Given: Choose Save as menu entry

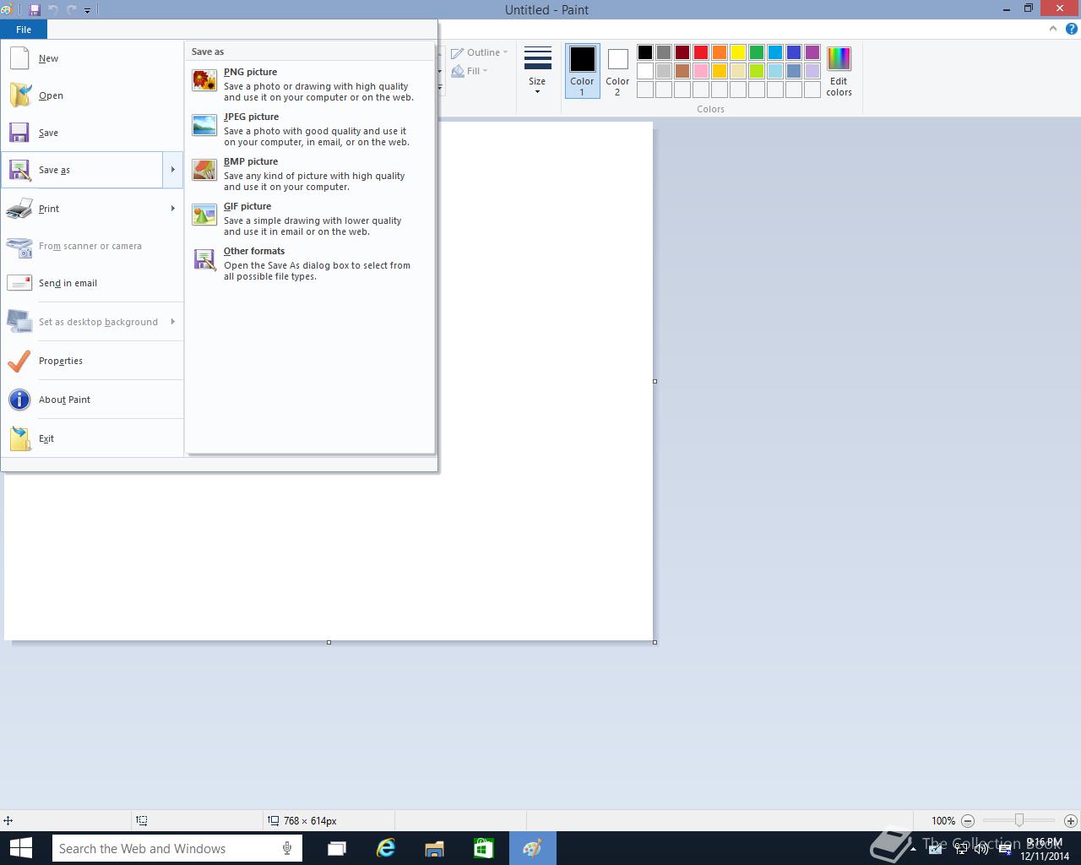Looking at the screenshot, I should (82, 170).
